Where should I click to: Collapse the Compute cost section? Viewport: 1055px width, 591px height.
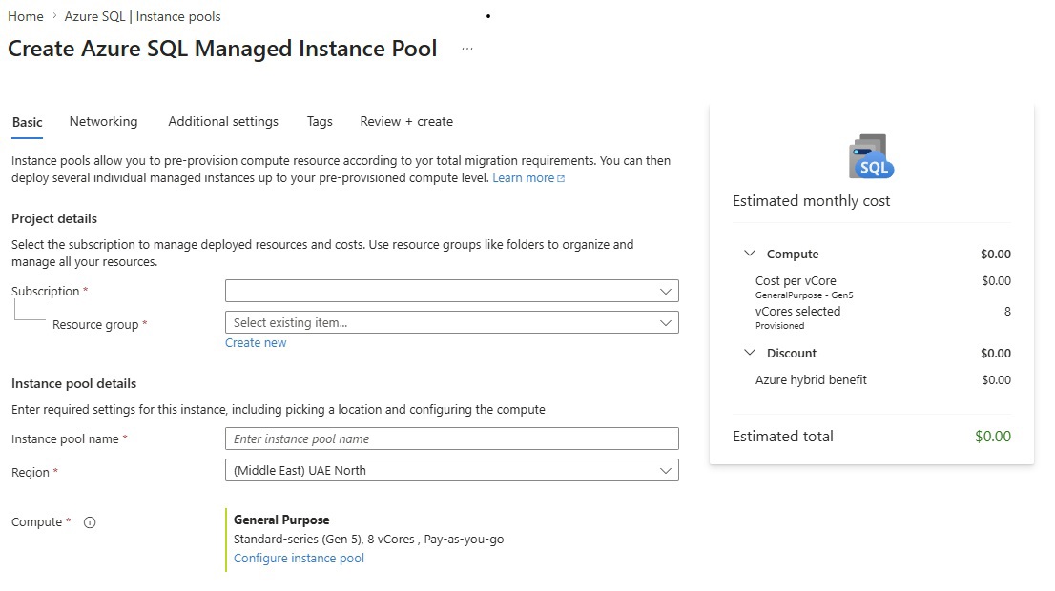(x=750, y=254)
